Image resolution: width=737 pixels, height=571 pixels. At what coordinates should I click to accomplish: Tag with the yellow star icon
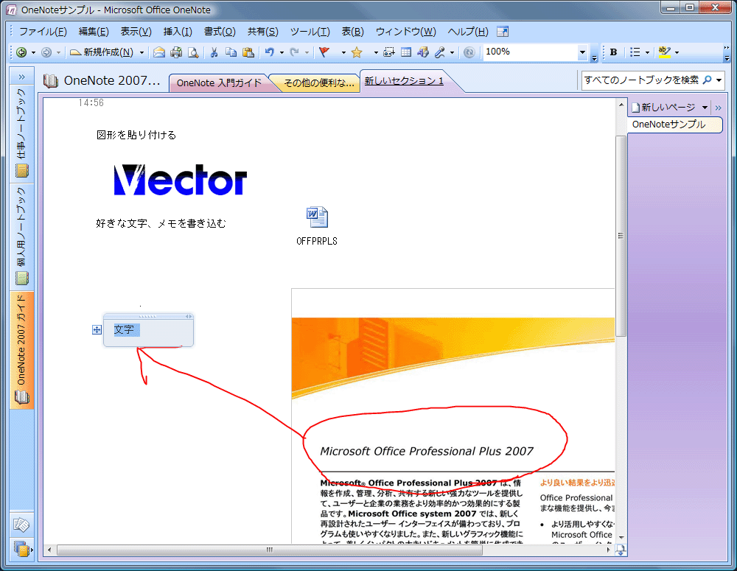pyautogui.click(x=357, y=52)
